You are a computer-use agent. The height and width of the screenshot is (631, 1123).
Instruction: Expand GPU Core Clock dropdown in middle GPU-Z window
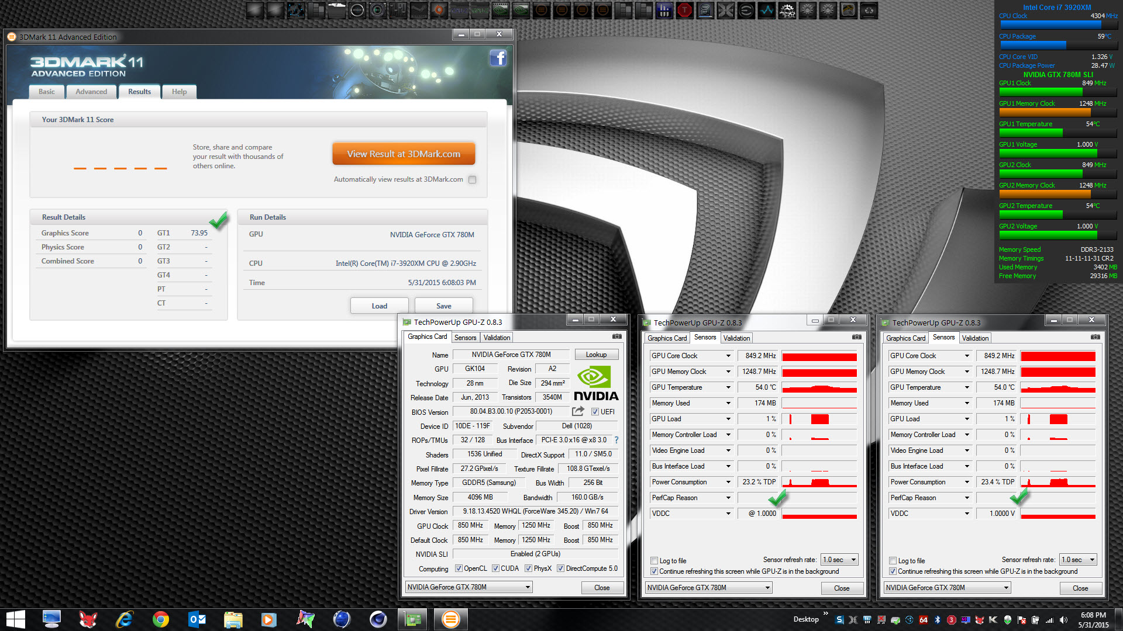[x=728, y=356]
